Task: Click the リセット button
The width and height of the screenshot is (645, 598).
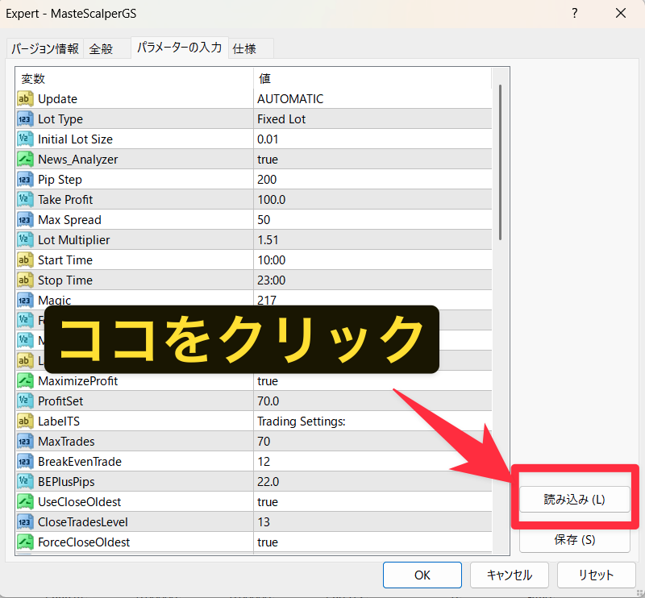Action: tap(596, 575)
